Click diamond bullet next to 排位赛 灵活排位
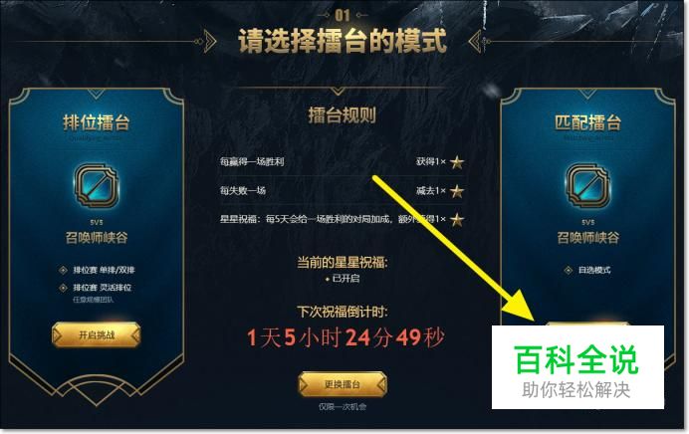 (64, 288)
